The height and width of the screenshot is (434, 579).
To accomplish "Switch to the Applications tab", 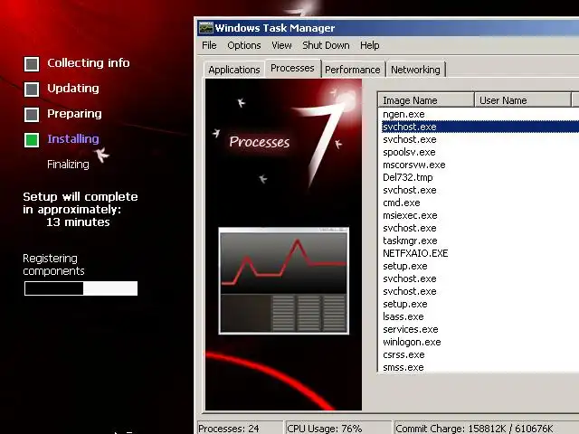I will (234, 70).
